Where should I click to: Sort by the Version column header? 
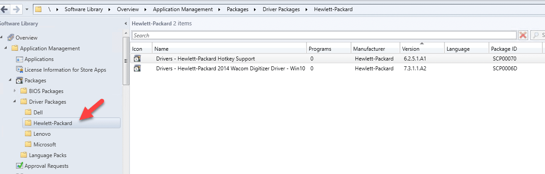pyautogui.click(x=422, y=49)
